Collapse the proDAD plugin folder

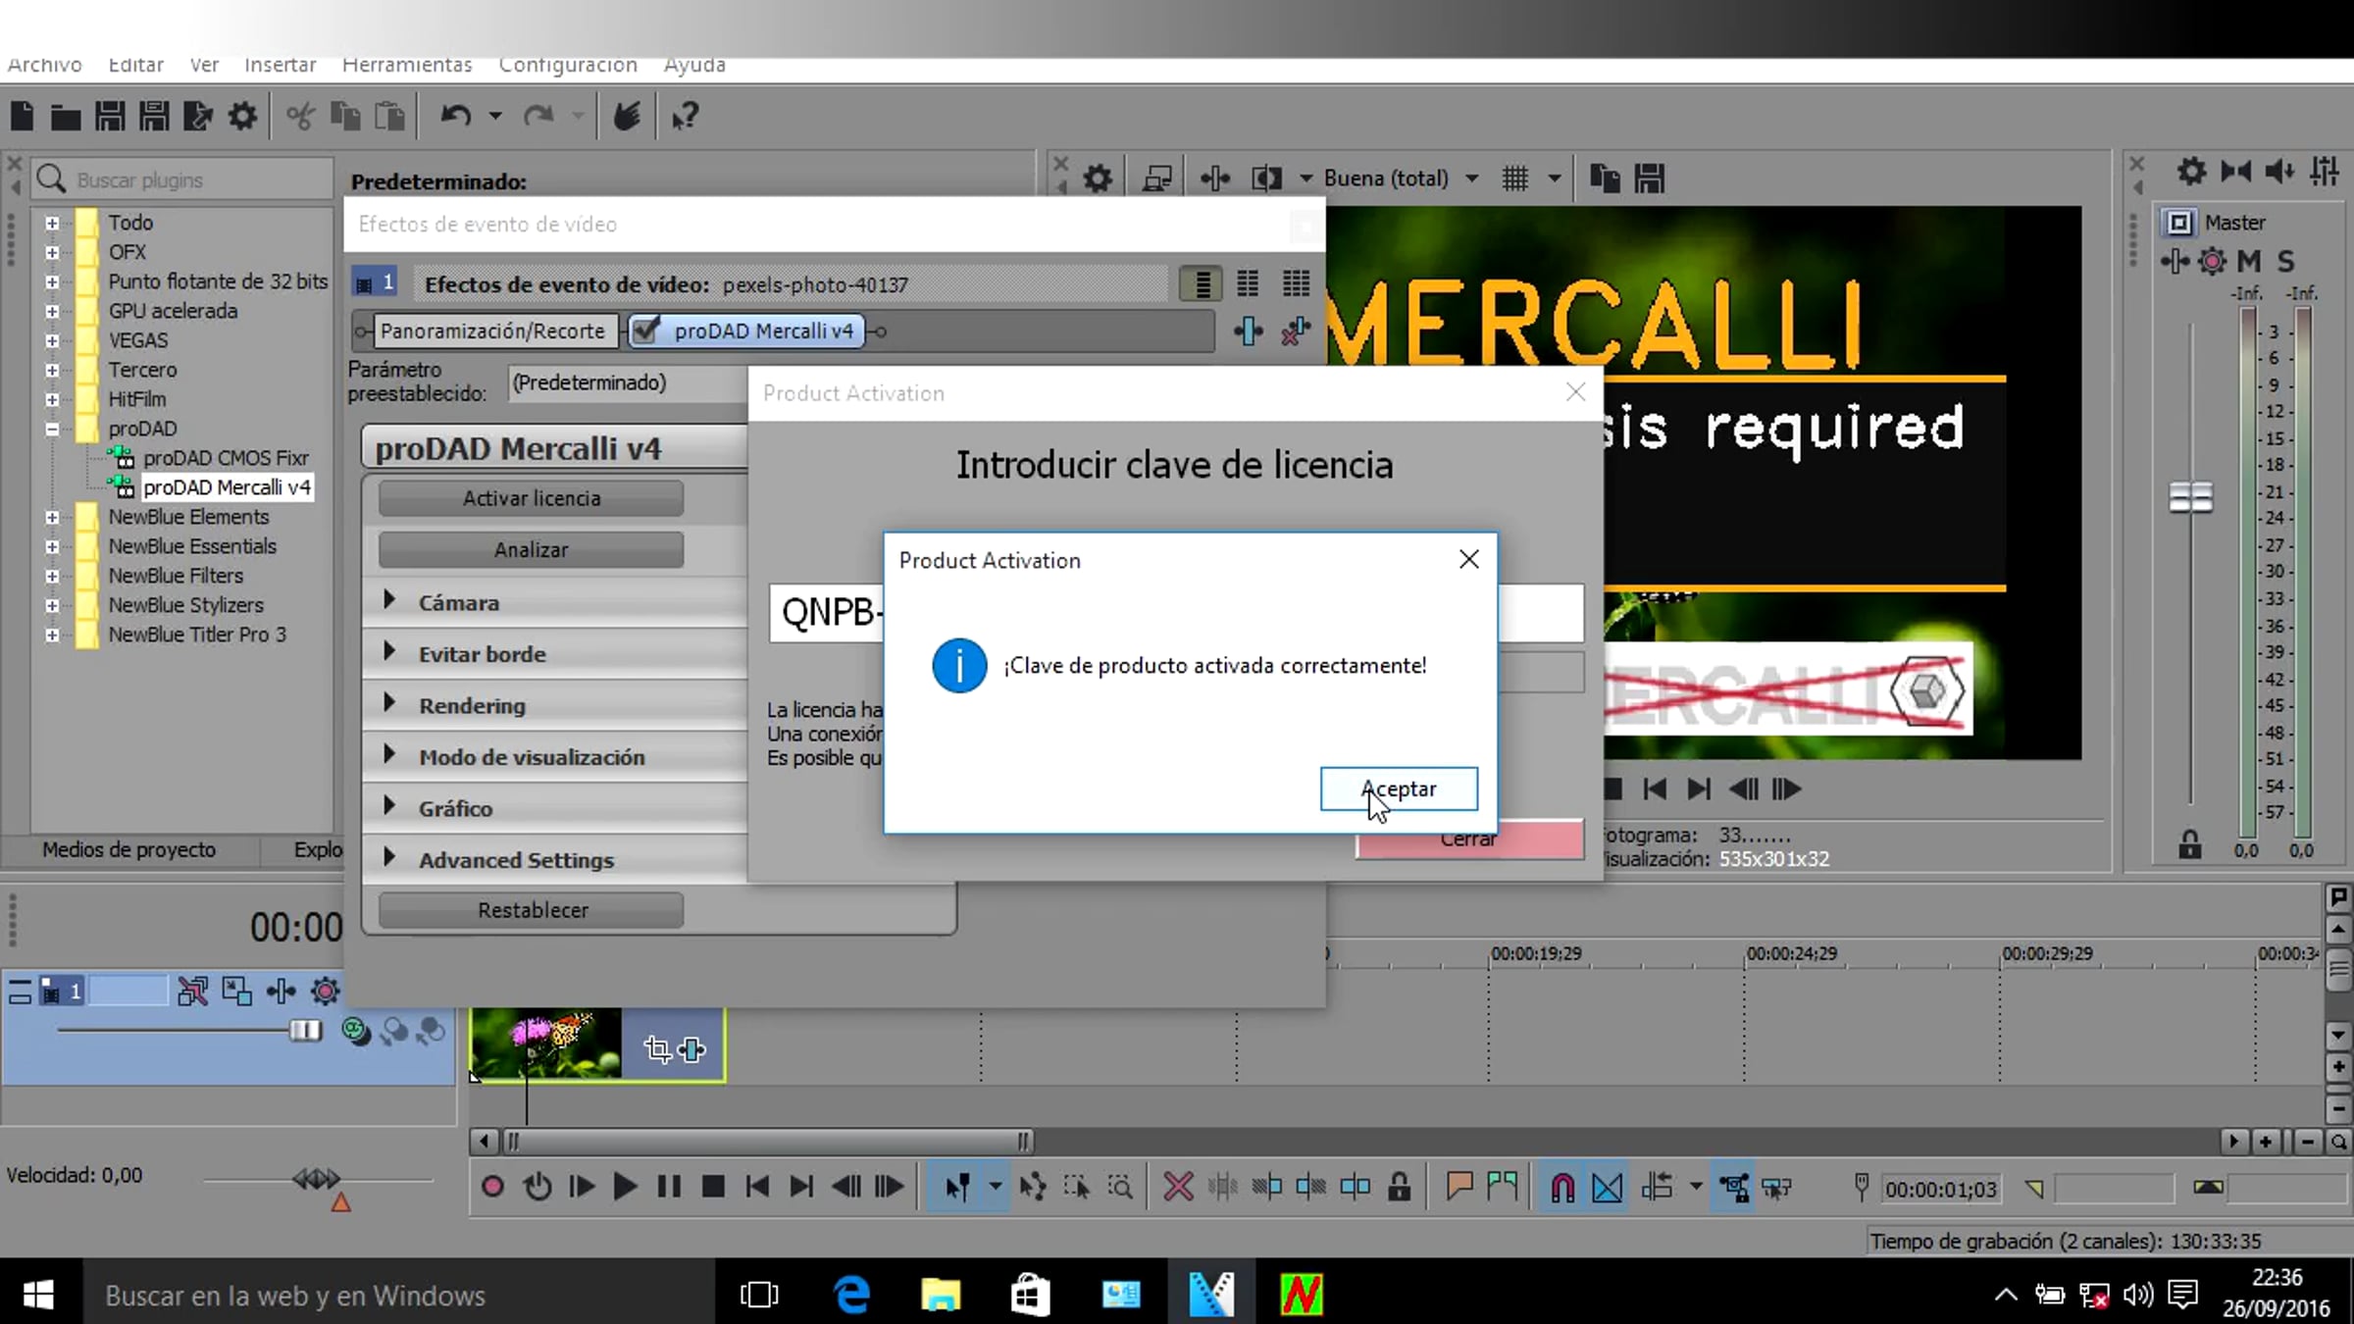52,430
